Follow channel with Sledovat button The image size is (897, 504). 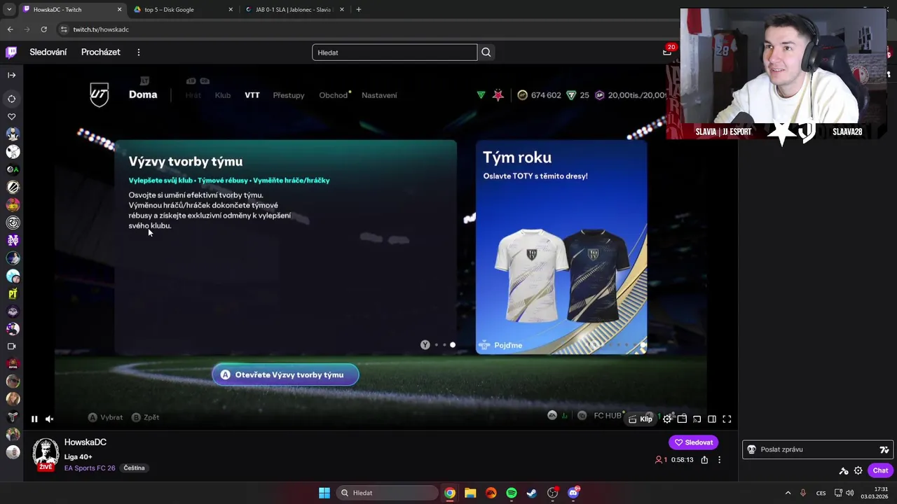coord(693,442)
